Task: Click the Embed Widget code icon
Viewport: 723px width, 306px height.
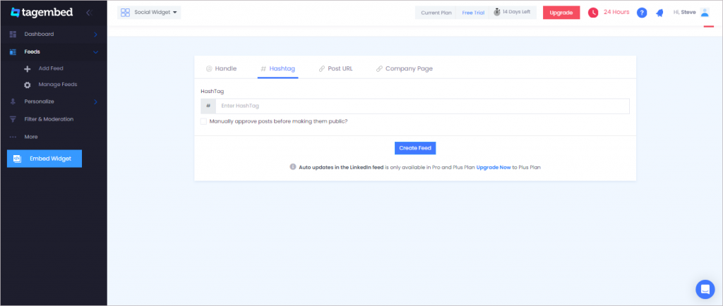Action: tap(18, 159)
